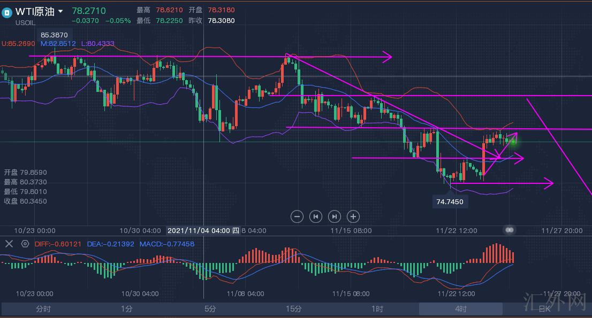Choose the 1时 timeframe
This screenshot has height=318, width=592.
pyautogui.click(x=377, y=309)
